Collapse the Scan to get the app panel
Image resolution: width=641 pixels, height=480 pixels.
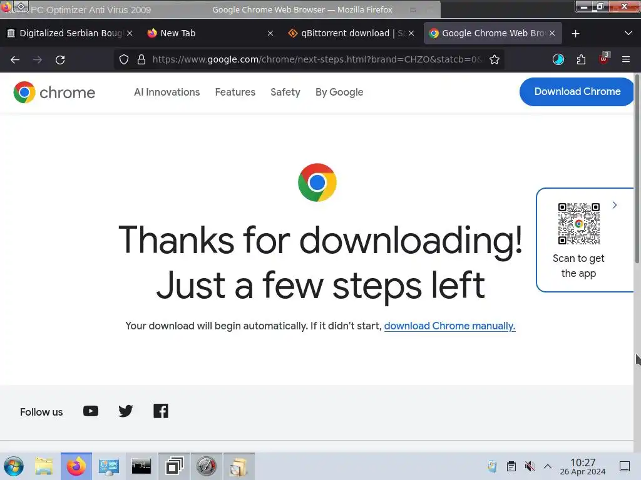click(x=615, y=205)
